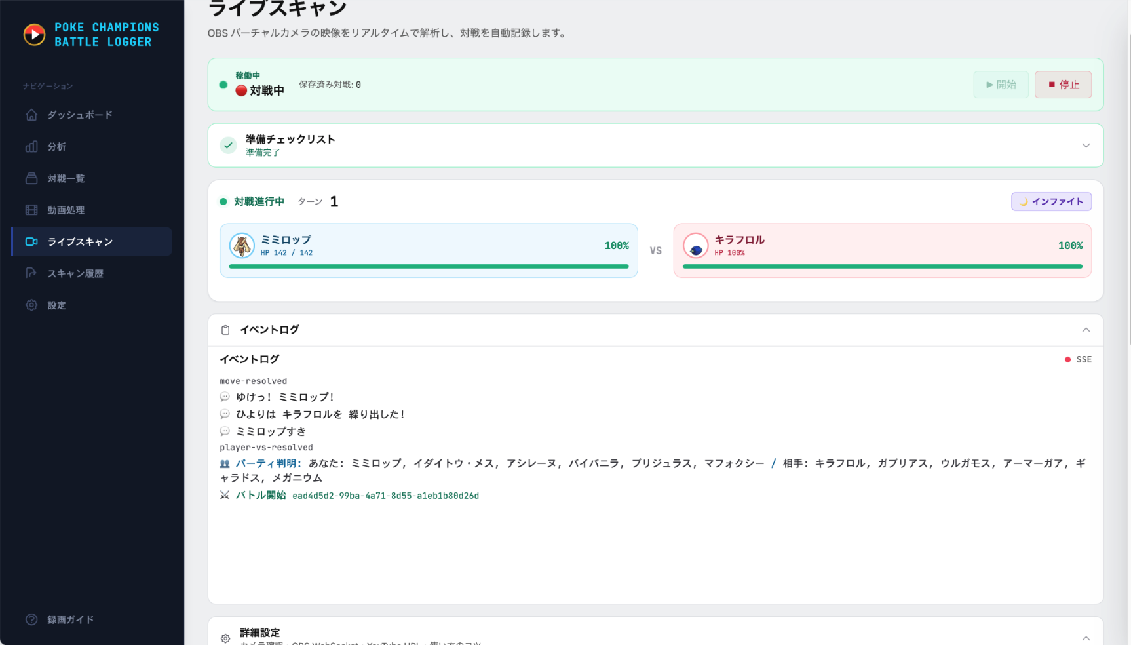
Task: Go to the 対戦一覧 menu item
Action: (92, 178)
